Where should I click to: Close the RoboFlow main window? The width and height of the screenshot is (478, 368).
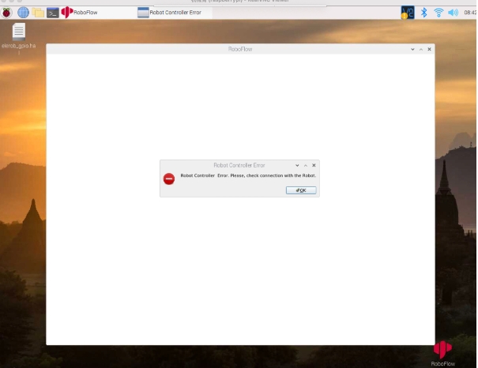(x=429, y=49)
